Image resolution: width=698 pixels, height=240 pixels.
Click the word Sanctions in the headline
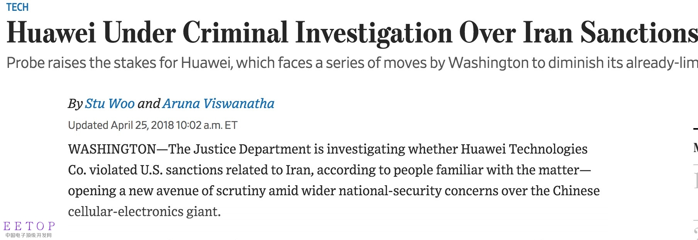point(639,33)
